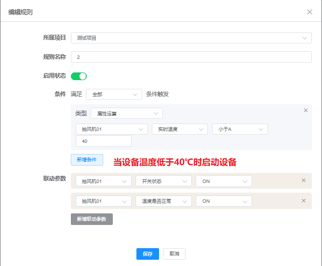This screenshot has height=266, width=322.
Task: Open 抽风机01 dropdown in 开关状态 row
Action: [104, 181]
